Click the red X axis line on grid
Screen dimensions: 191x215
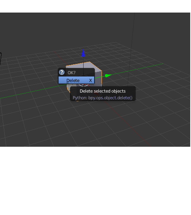point(130,126)
